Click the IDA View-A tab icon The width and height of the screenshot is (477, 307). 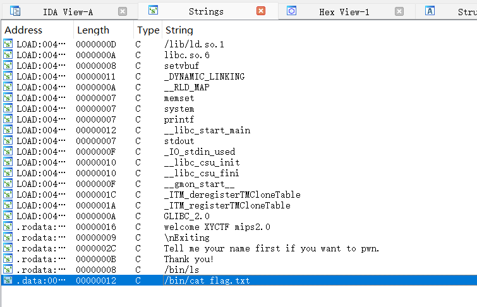point(15,11)
